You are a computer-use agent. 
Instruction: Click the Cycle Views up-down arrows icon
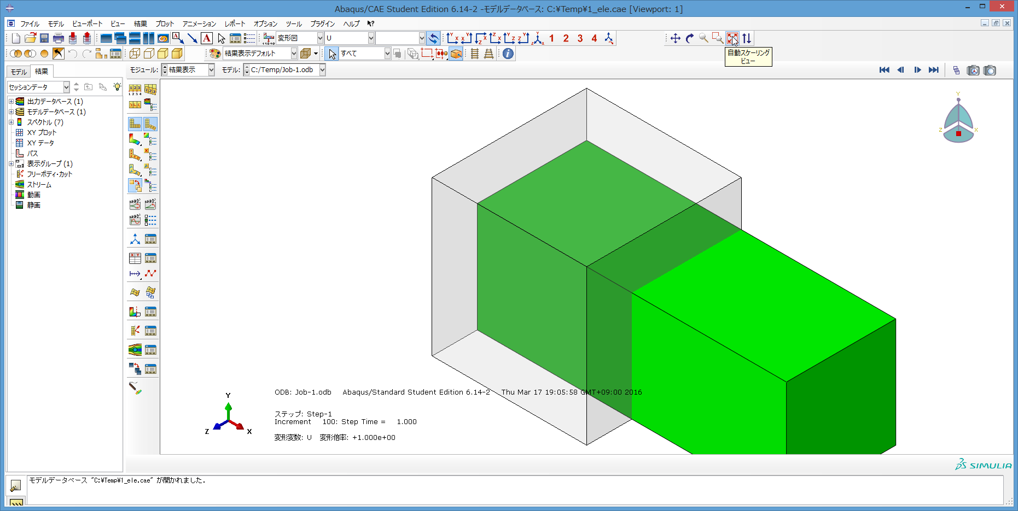pyautogui.click(x=747, y=38)
